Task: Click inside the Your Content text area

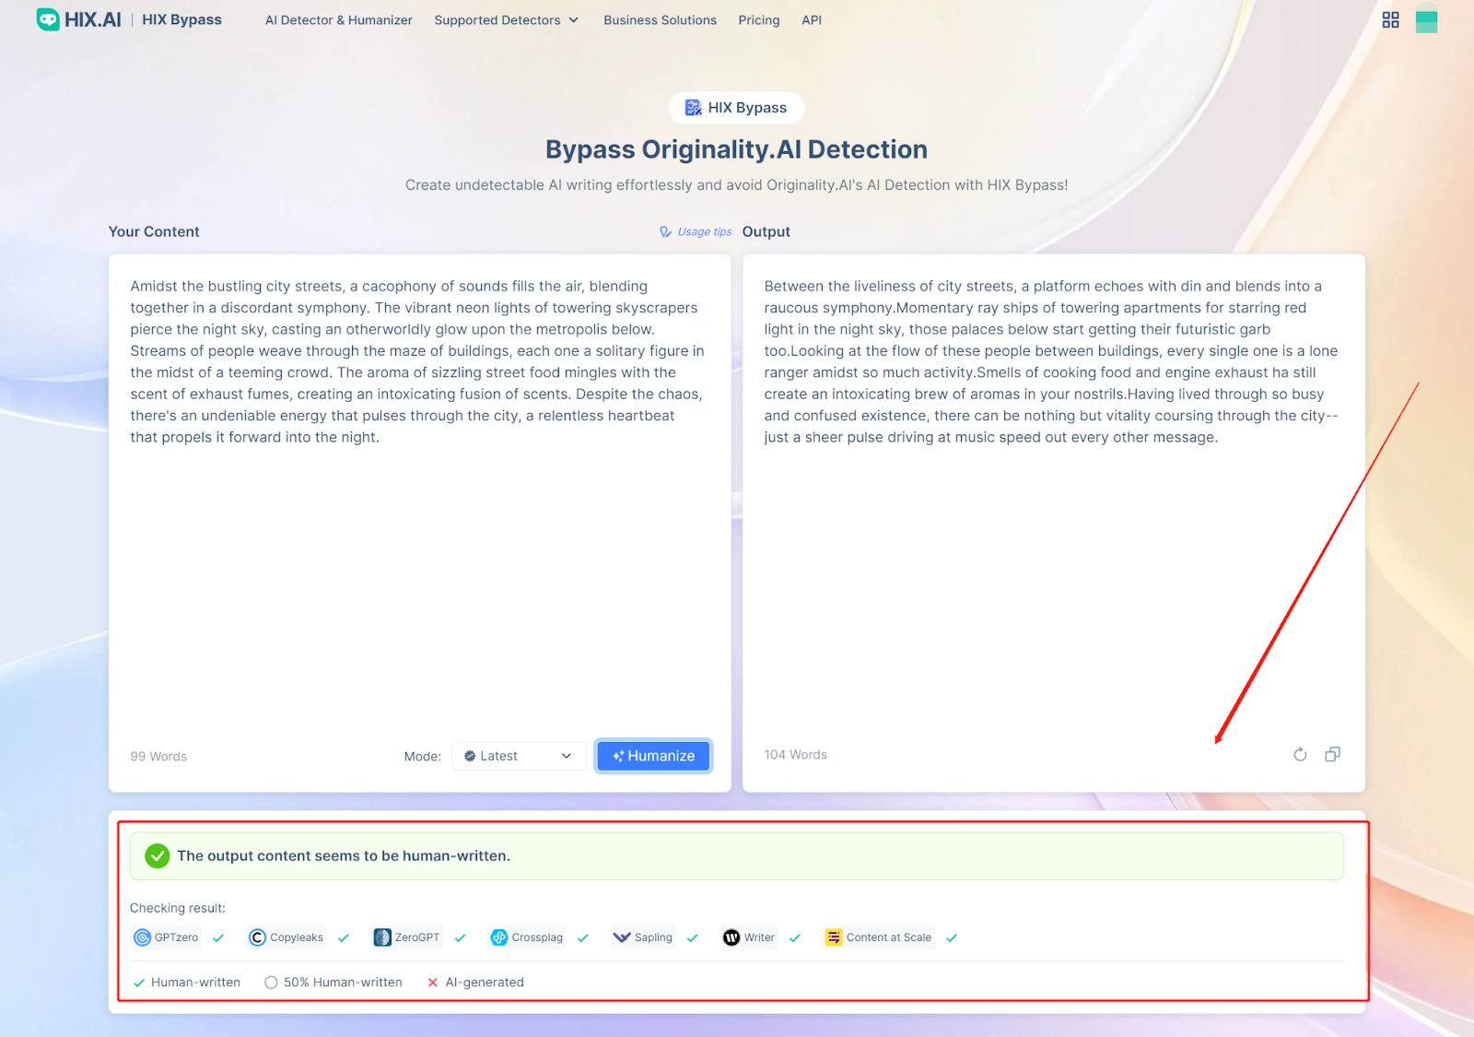Action: (419, 498)
